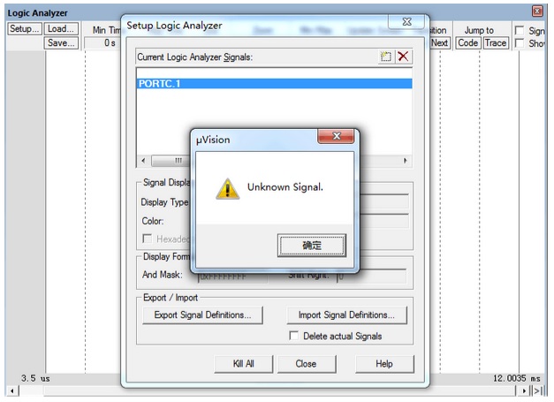The image size is (554, 402).
Task: Click Logic Analyzer bottom scrollbar left arrow
Action: [x=12, y=391]
